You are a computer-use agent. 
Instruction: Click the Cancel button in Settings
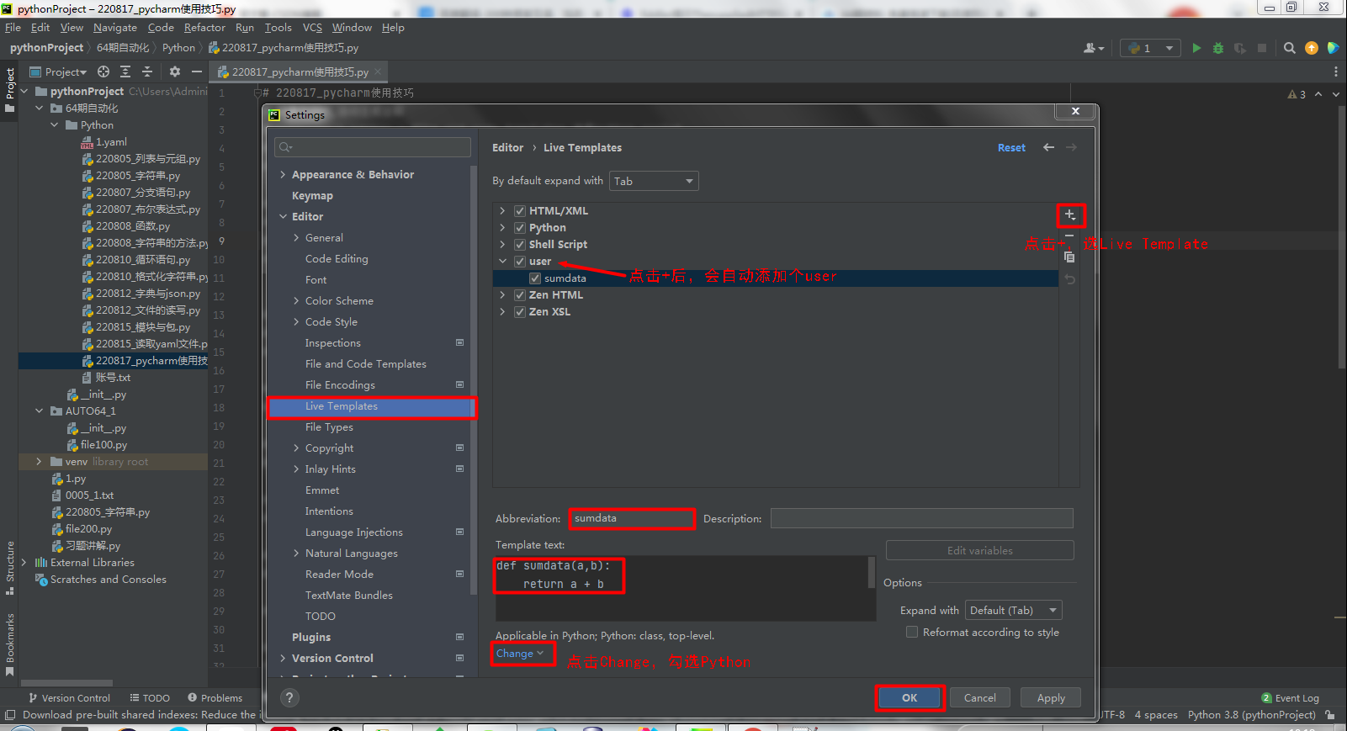pyautogui.click(x=980, y=697)
